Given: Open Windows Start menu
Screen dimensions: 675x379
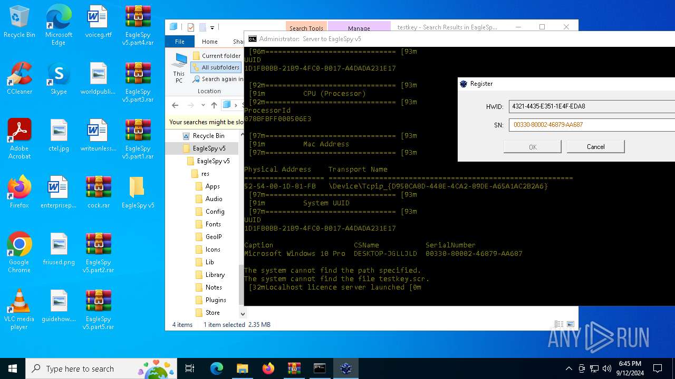Looking at the screenshot, I should click(x=13, y=368).
